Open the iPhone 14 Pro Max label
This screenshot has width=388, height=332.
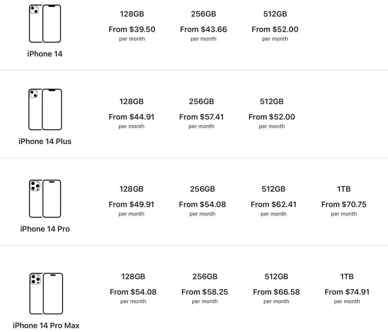point(46,325)
